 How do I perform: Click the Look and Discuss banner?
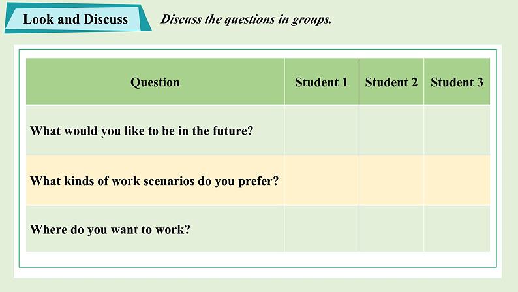(78, 18)
